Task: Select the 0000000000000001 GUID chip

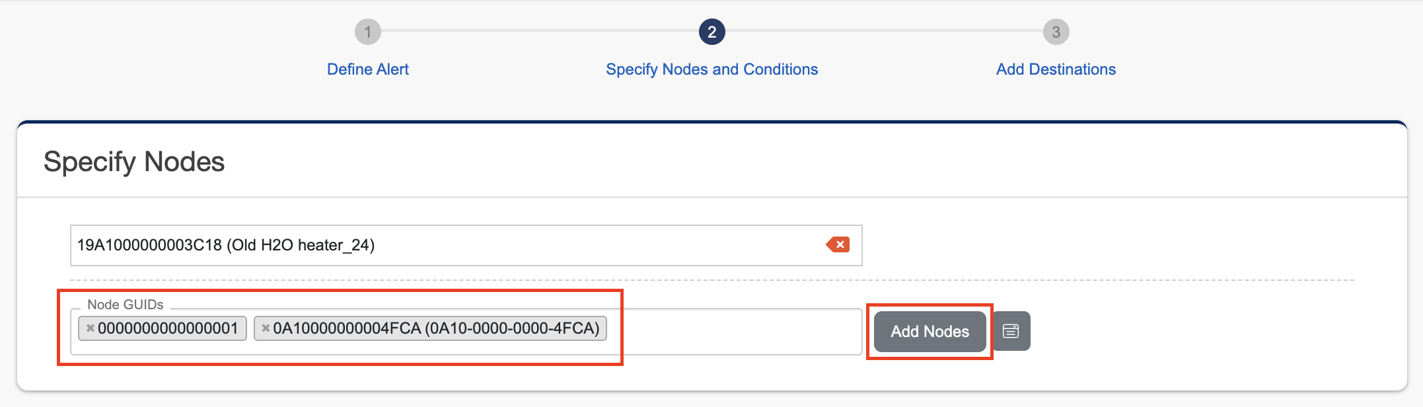Action: (168, 328)
